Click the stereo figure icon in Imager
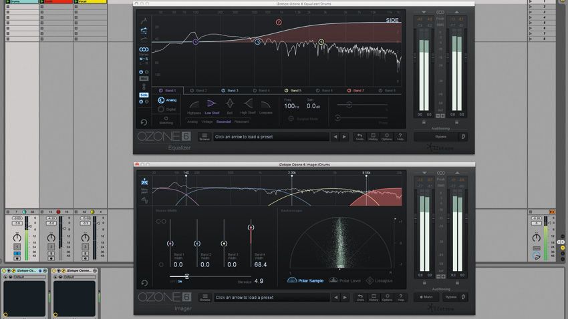The height and width of the screenshot is (319, 568). 144,182
